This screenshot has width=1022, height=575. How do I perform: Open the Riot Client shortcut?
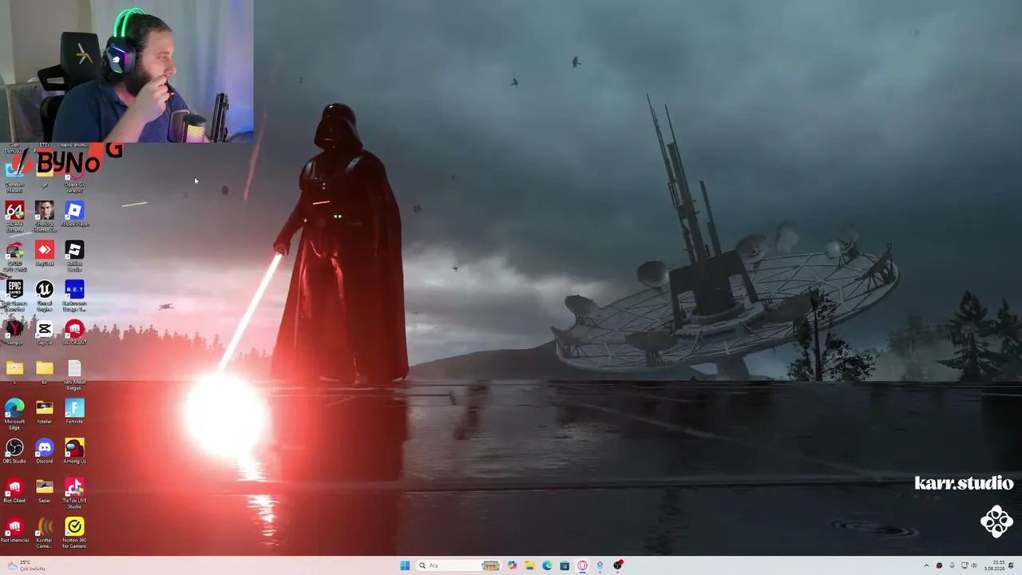tap(14, 490)
